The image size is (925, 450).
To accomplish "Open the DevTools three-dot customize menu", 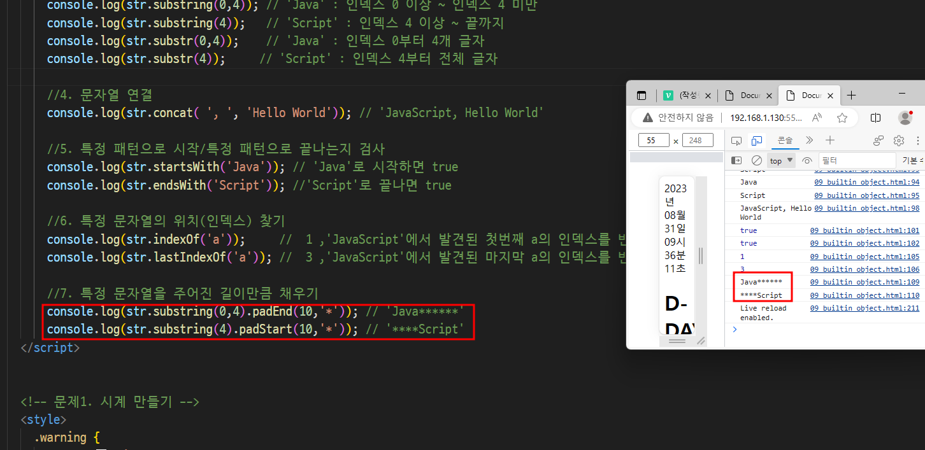I will (919, 140).
